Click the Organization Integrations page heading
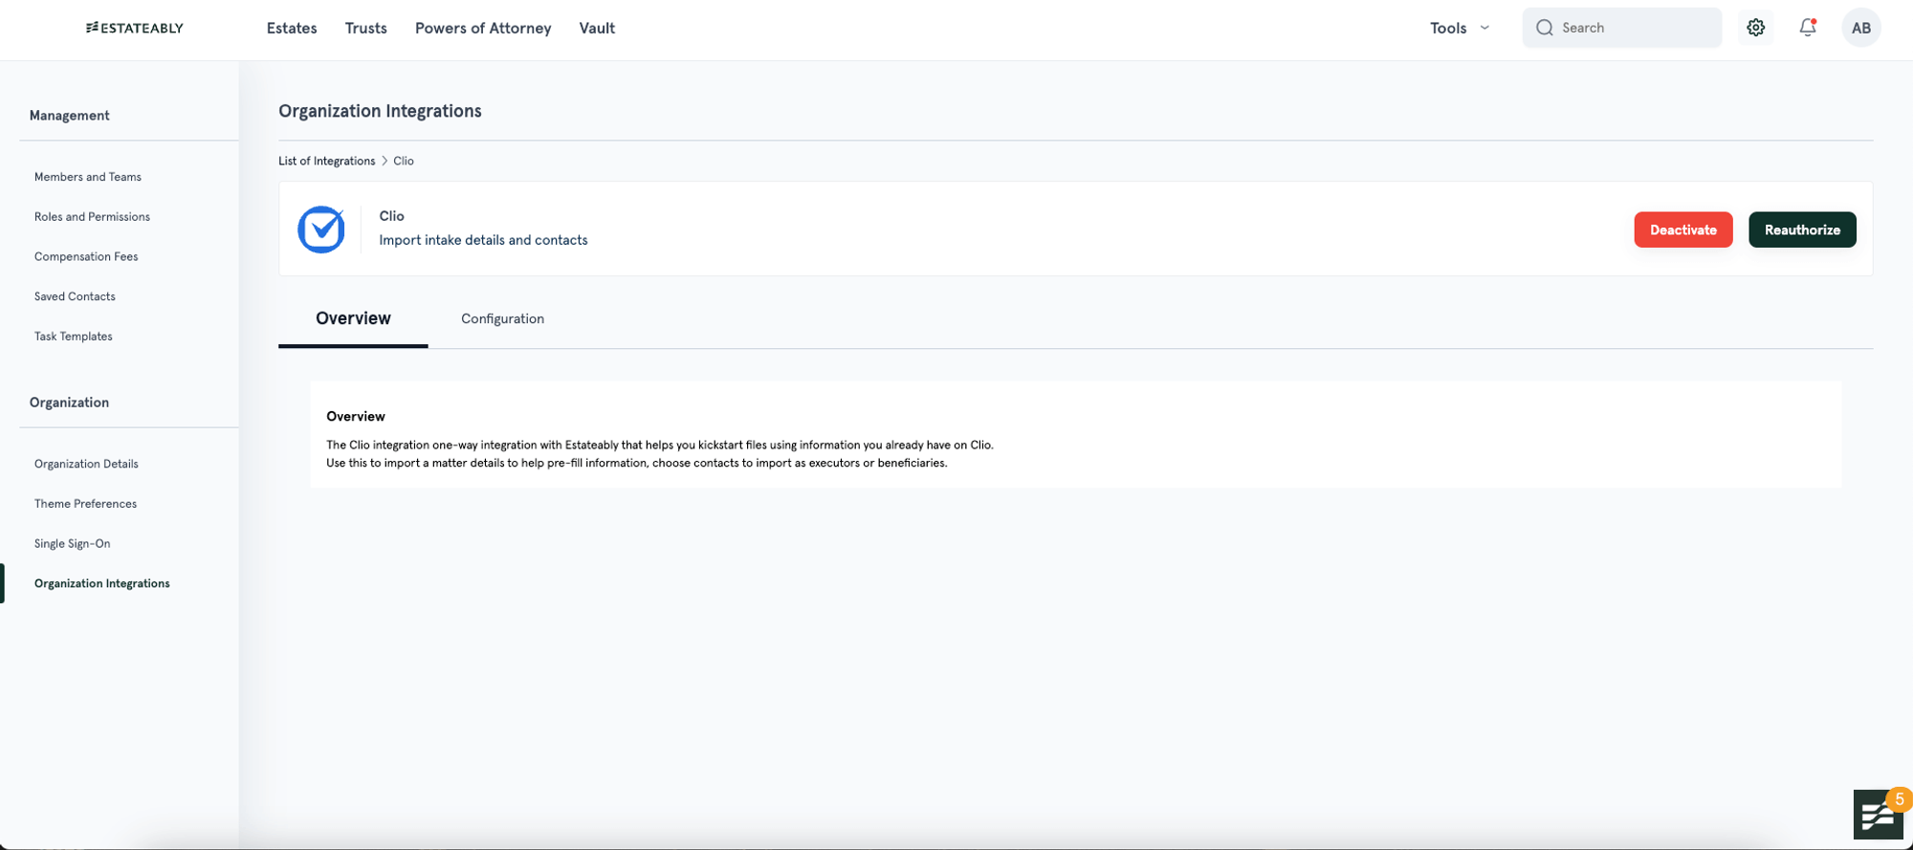 click(x=380, y=111)
